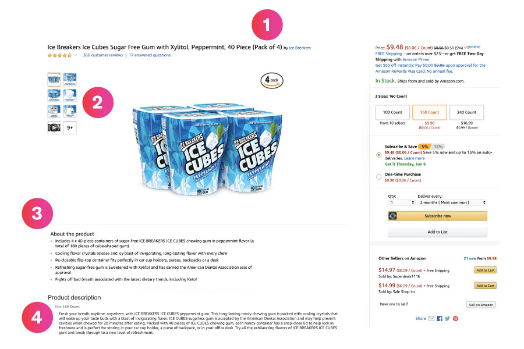
Task: Click Sell on Amazon button
Action: click(x=480, y=305)
